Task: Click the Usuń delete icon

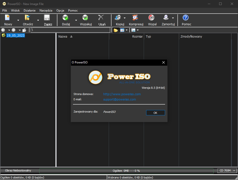Action: 101,18
